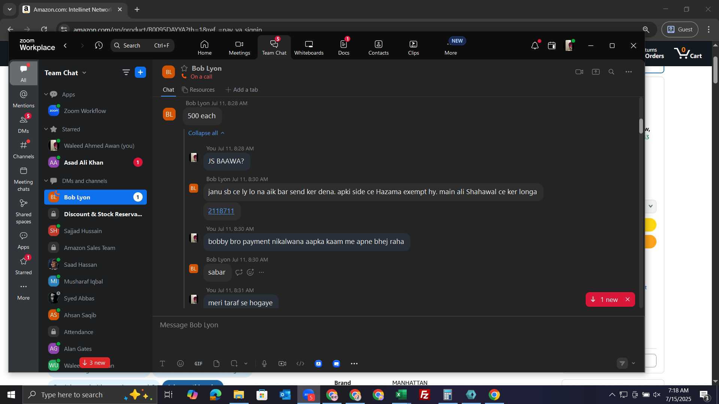Open Shared spaces in the sidebar

coord(23,212)
